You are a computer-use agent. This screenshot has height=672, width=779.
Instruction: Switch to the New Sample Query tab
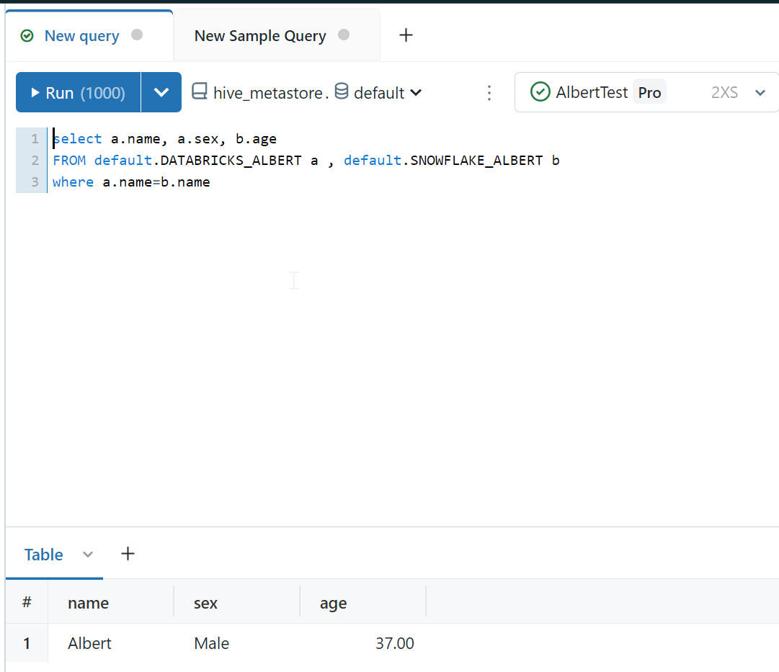[x=259, y=35]
